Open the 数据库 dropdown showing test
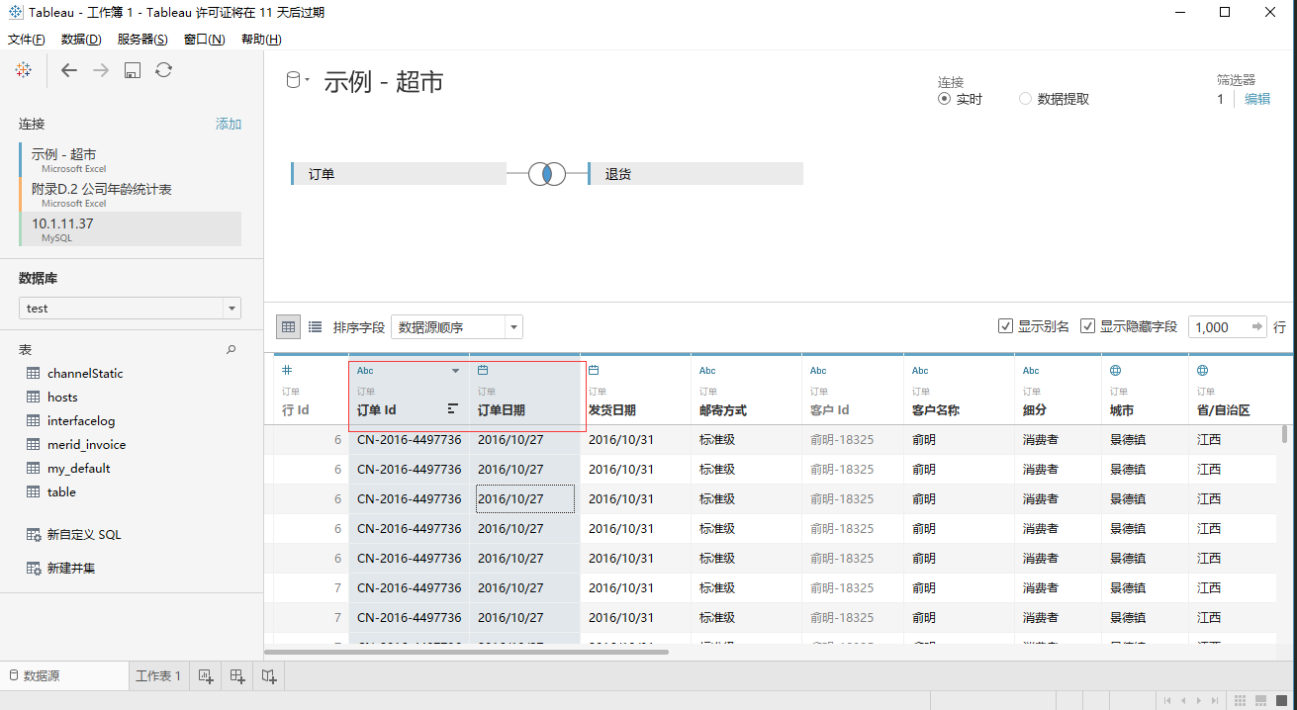1297x710 pixels. point(130,308)
